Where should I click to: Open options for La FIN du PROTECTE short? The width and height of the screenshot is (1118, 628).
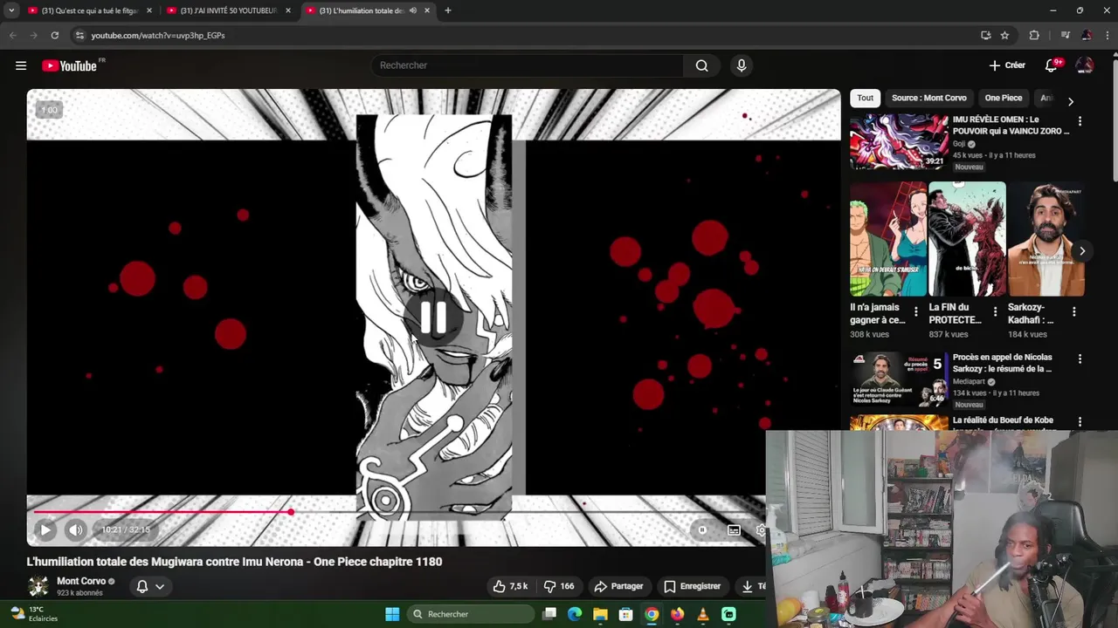(995, 311)
